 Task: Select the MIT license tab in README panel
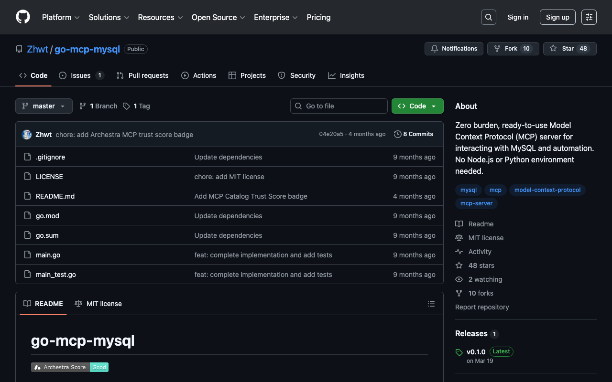(x=98, y=304)
